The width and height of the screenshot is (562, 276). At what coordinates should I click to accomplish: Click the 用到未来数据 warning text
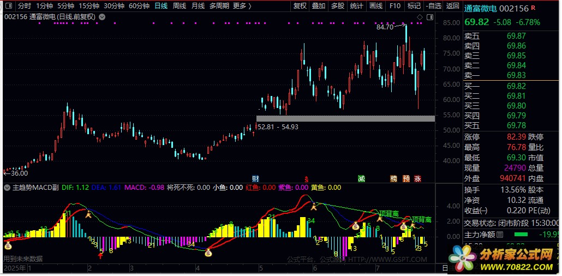[23, 259]
